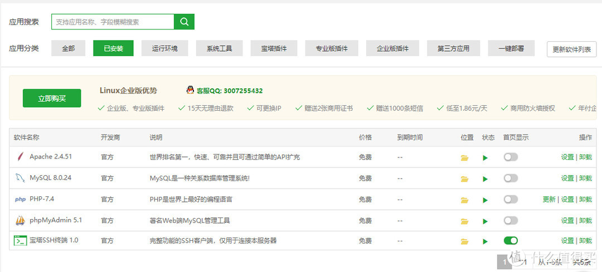Click the Apache feather icon
The image size is (602, 272).
click(x=21, y=157)
